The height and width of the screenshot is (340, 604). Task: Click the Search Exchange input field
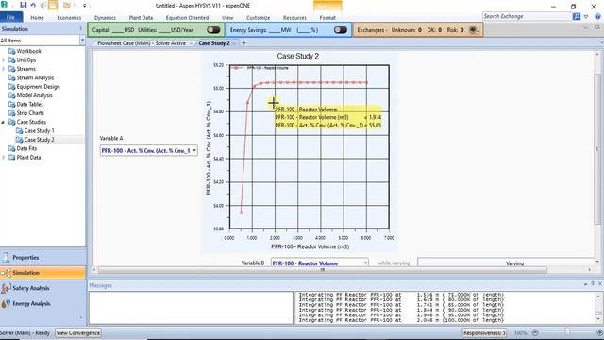tap(527, 16)
